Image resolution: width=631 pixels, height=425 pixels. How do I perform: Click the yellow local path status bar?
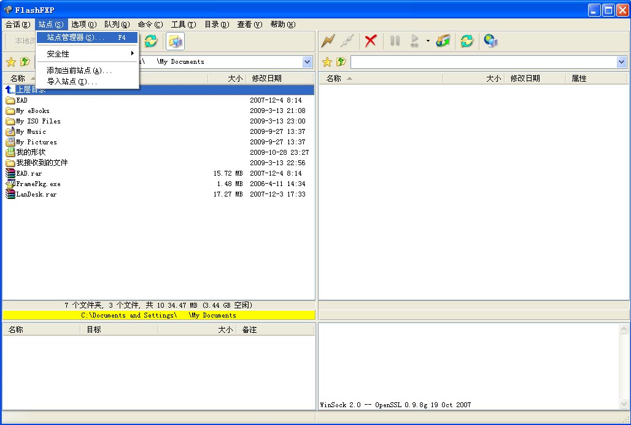click(159, 315)
